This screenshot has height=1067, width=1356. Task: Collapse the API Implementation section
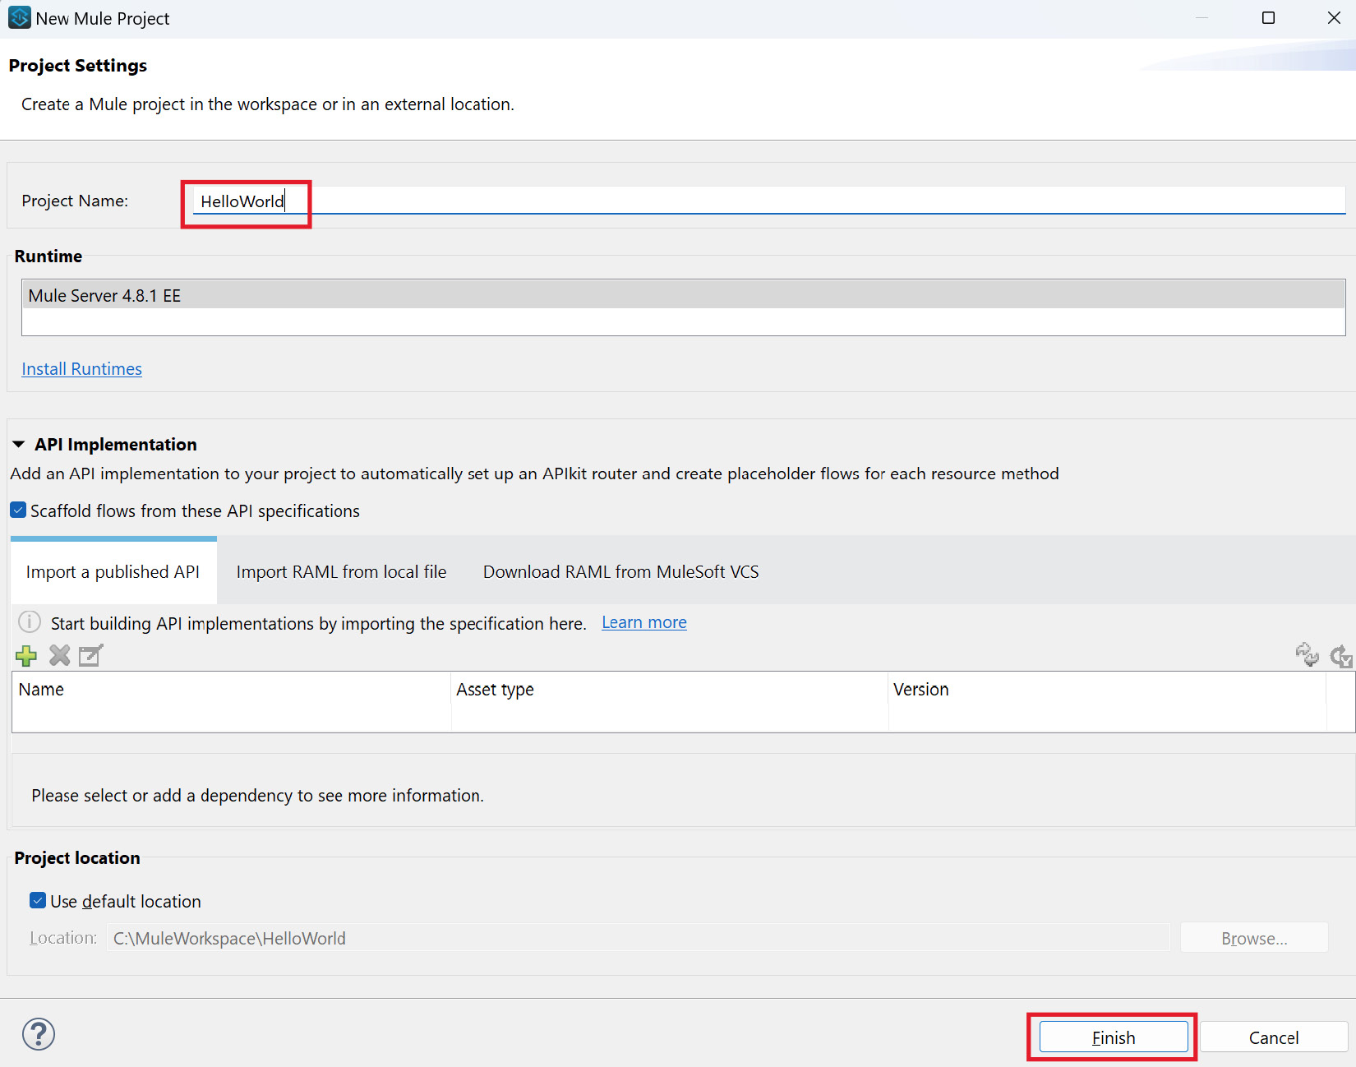tap(18, 443)
